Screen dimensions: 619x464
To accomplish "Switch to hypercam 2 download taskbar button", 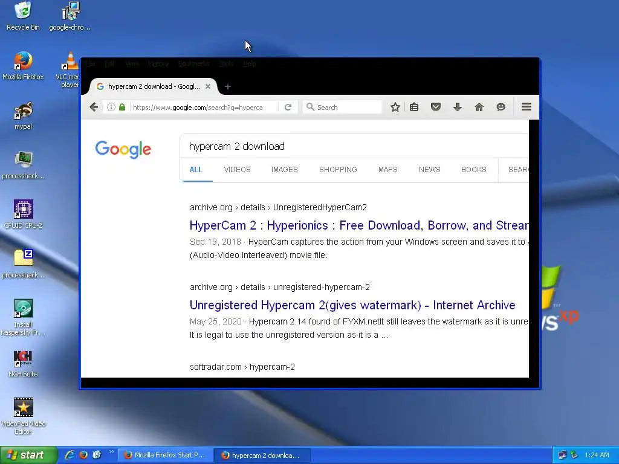I will click(x=262, y=456).
